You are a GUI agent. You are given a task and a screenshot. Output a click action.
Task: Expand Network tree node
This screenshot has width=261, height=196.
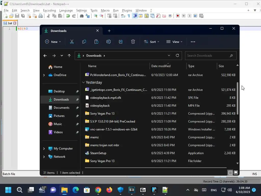pyautogui.click(x=44, y=157)
